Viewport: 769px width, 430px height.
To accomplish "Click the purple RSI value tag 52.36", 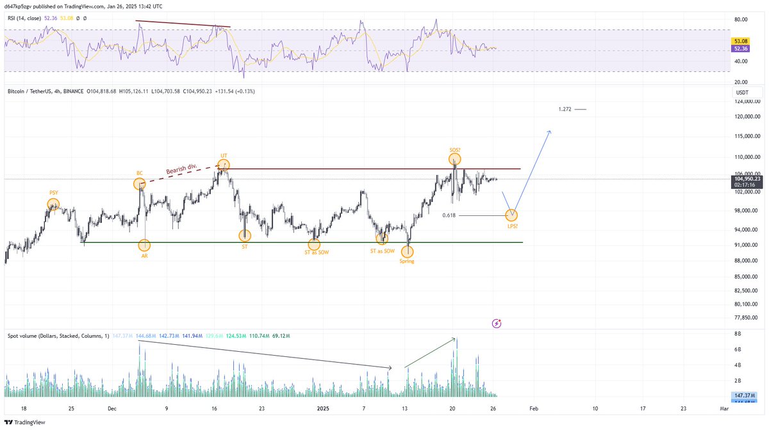I will coord(741,47).
